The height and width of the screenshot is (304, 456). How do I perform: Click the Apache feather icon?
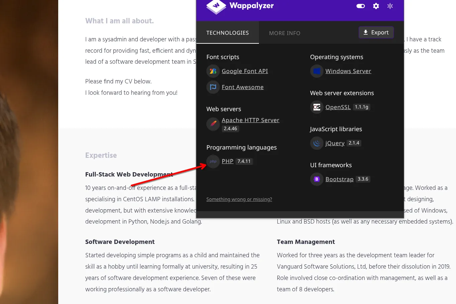[213, 124]
